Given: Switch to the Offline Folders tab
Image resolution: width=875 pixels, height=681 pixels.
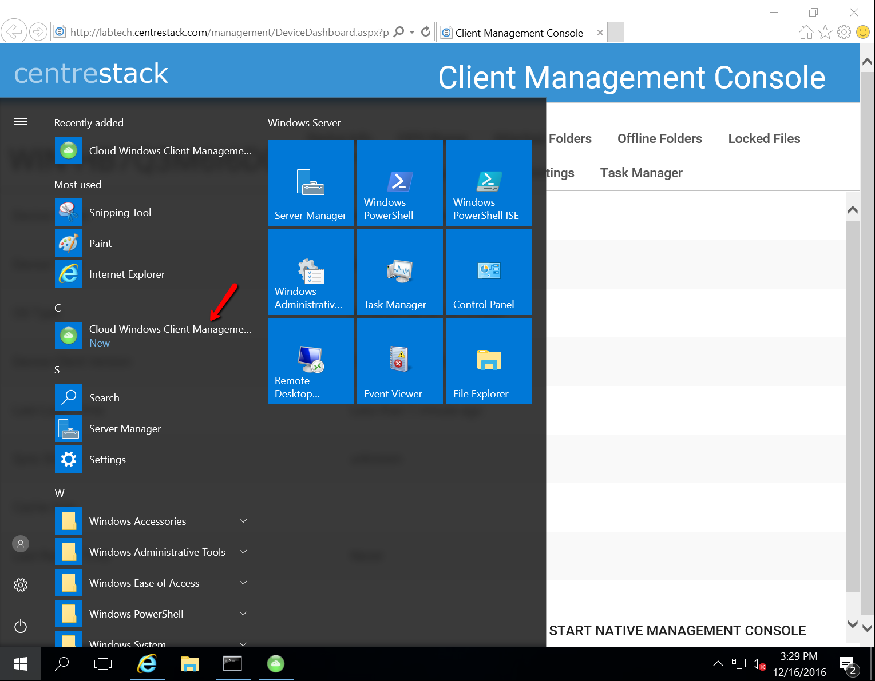Looking at the screenshot, I should (659, 138).
